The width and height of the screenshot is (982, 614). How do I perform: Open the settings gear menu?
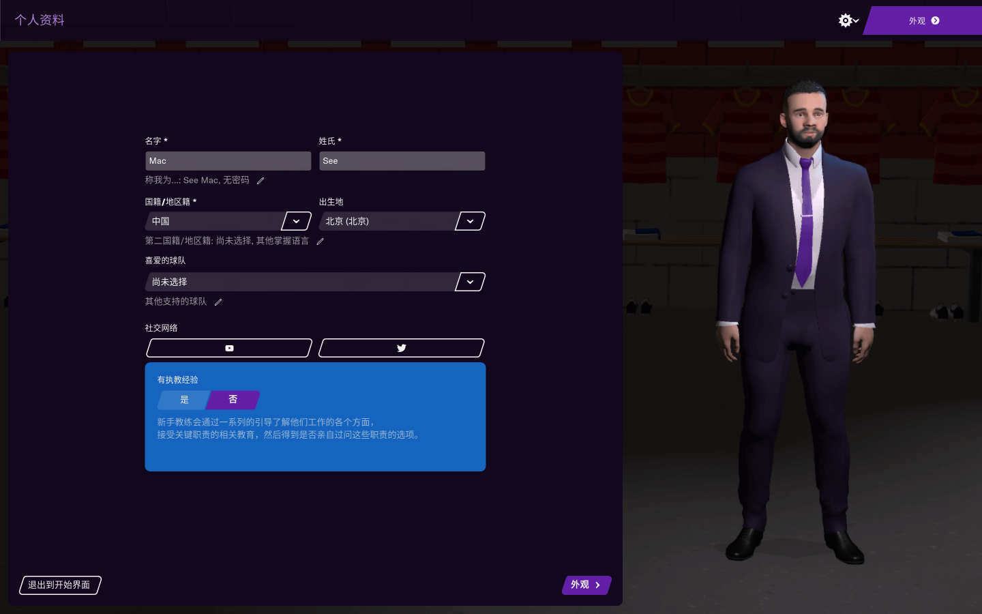click(x=848, y=20)
